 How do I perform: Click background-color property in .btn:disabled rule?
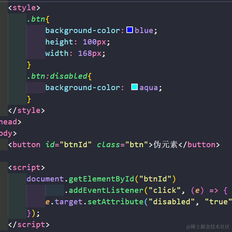tap(83, 88)
